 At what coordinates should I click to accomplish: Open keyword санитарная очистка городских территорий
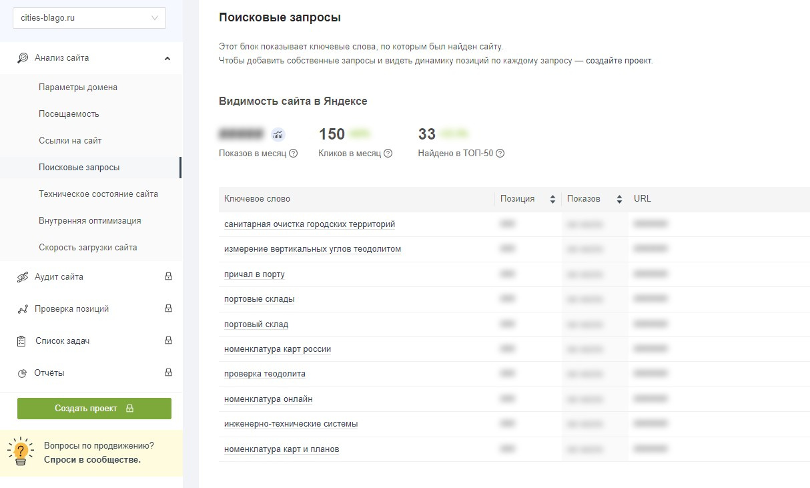pos(310,224)
